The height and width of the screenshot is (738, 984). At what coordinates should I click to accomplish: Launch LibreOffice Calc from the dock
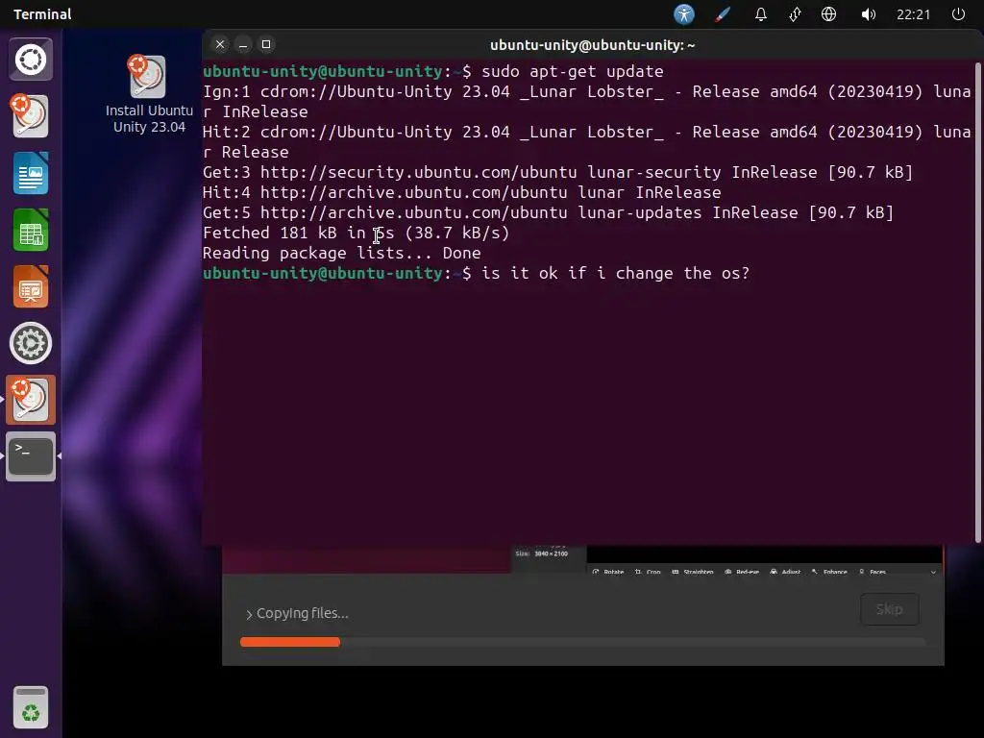[31, 231]
